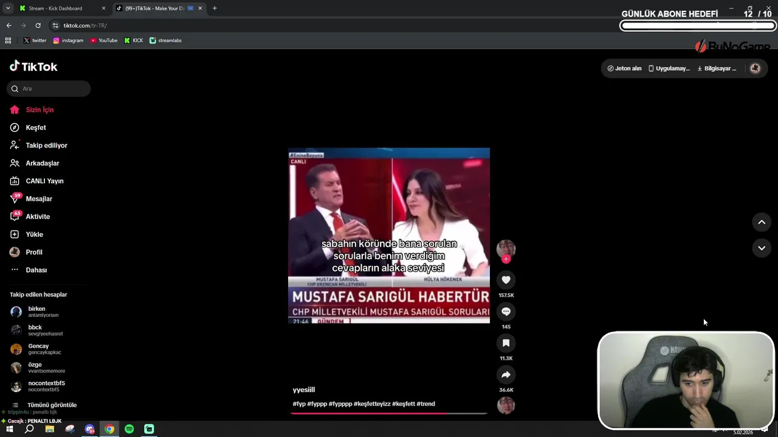Open Spotify from taskbar

point(129,429)
